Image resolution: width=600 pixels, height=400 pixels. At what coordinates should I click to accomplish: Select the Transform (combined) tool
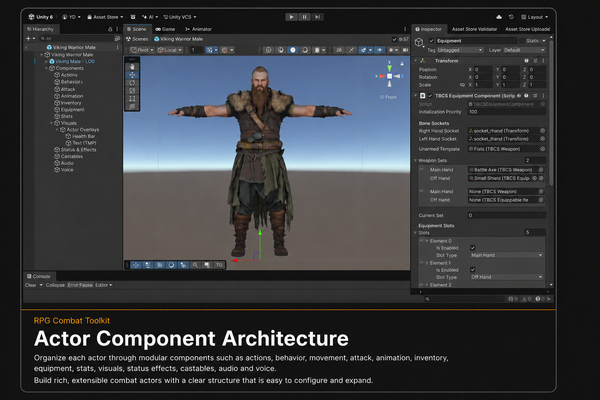point(132,106)
